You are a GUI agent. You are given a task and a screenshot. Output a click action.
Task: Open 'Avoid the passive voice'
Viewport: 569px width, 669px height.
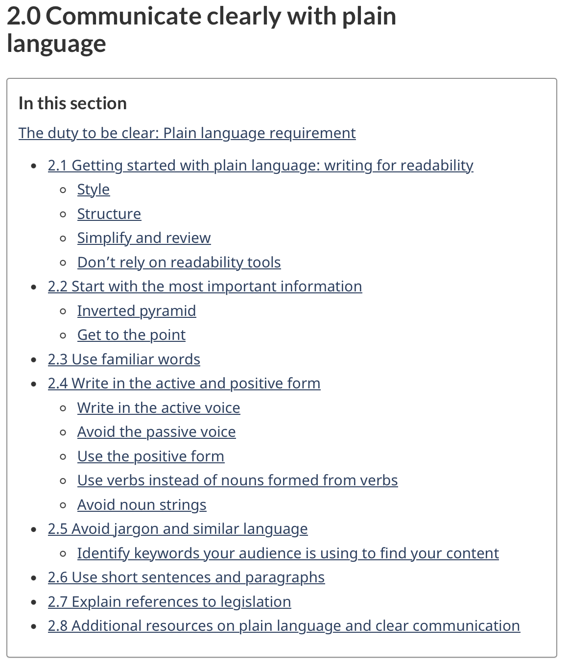click(x=156, y=431)
